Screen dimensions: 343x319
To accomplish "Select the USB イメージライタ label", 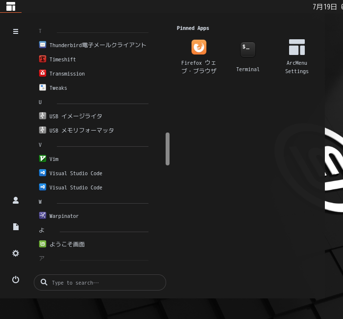I will point(75,116).
